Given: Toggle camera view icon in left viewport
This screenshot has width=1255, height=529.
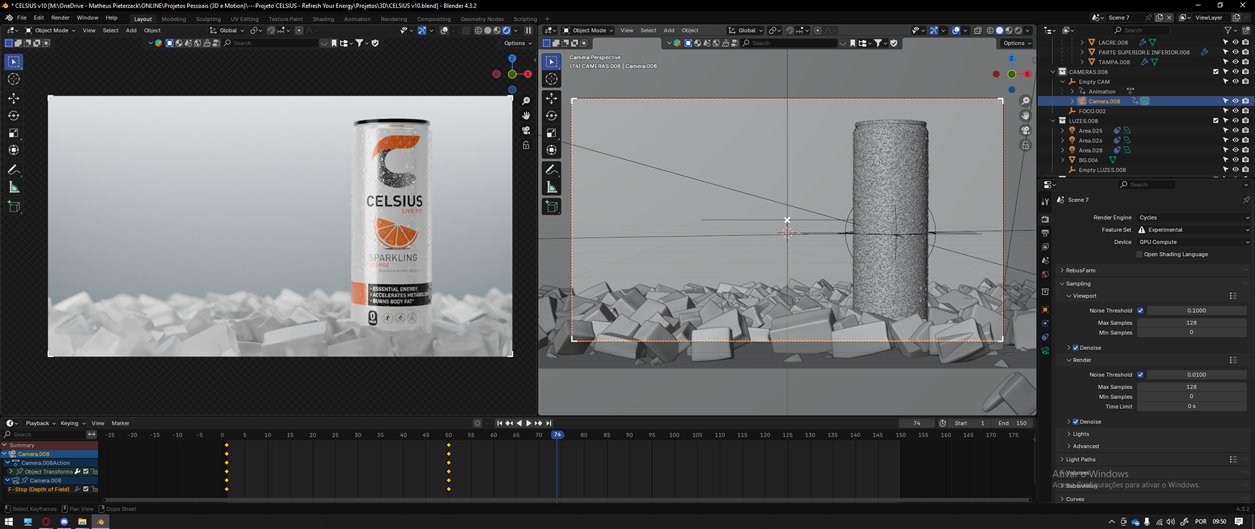Looking at the screenshot, I should pyautogui.click(x=526, y=130).
